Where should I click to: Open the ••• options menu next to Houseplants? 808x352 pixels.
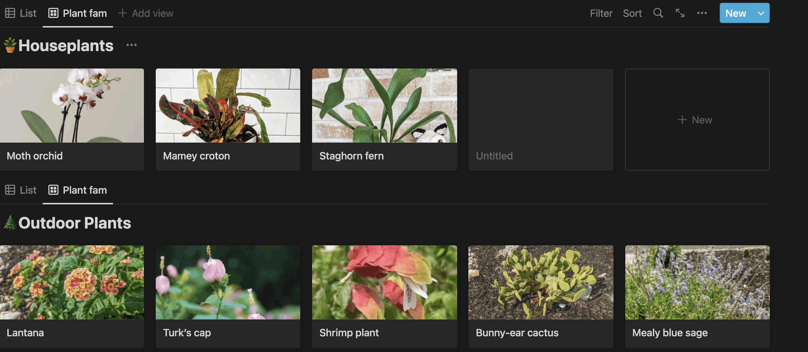coord(131,45)
